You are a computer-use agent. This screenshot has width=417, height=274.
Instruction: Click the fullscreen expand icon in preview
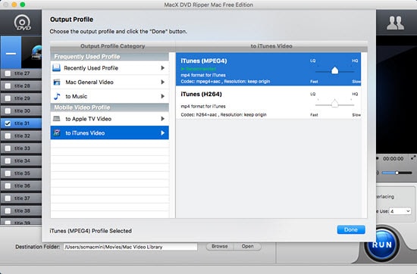(x=412, y=157)
